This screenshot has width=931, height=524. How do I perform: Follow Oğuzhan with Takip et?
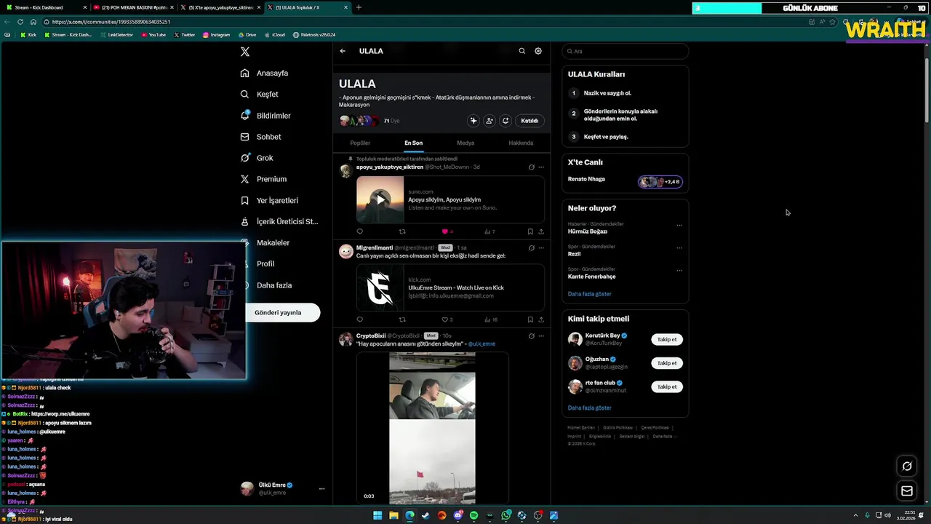pos(667,363)
